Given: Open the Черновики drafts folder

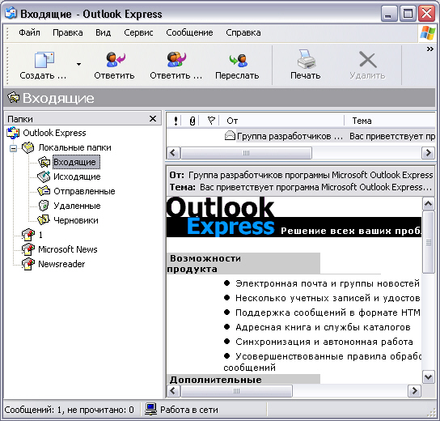Looking at the screenshot, I should point(76,220).
